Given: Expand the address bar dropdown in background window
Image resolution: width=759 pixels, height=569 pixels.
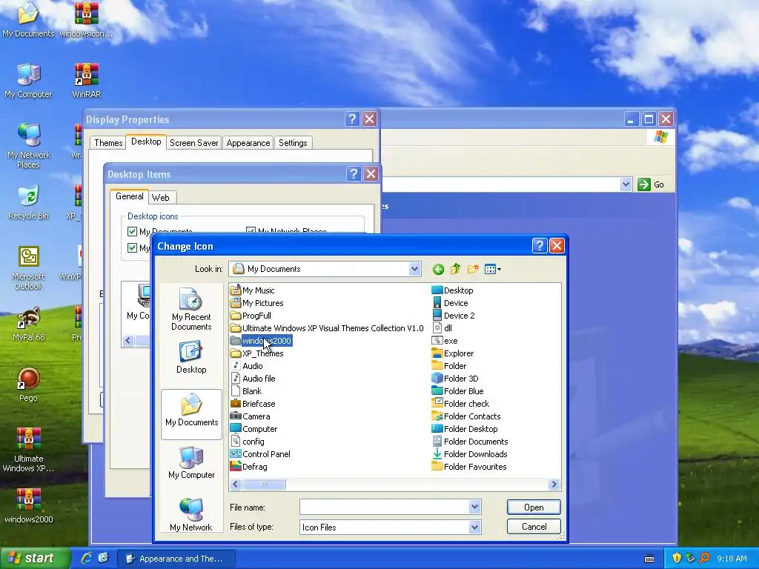Looking at the screenshot, I should coord(626,184).
